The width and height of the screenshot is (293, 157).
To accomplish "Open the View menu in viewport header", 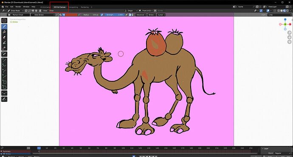I will 45,11.
